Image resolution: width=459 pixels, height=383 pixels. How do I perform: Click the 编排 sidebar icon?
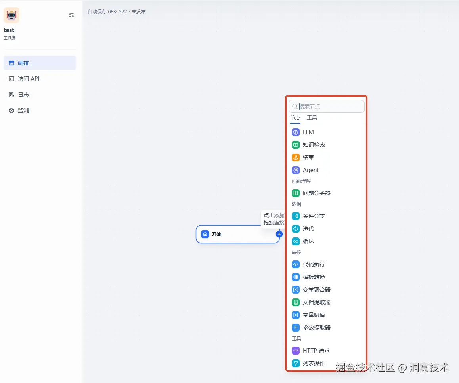click(x=11, y=63)
